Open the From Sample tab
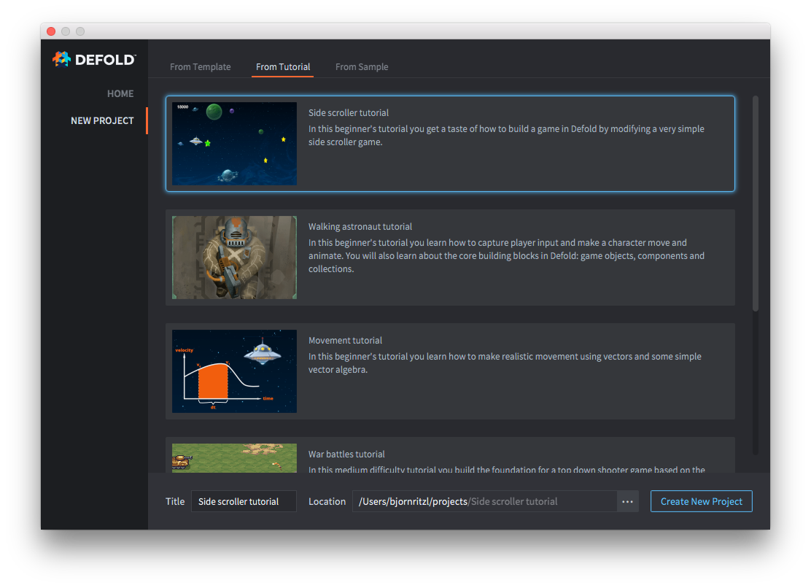Image resolution: width=811 pixels, height=588 pixels. point(362,67)
